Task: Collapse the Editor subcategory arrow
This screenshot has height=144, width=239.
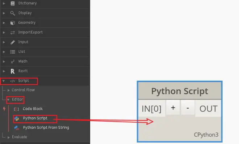Action: 8,99
